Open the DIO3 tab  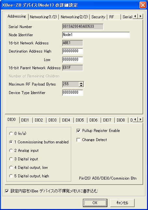pyautogui.click(x=53, y=120)
